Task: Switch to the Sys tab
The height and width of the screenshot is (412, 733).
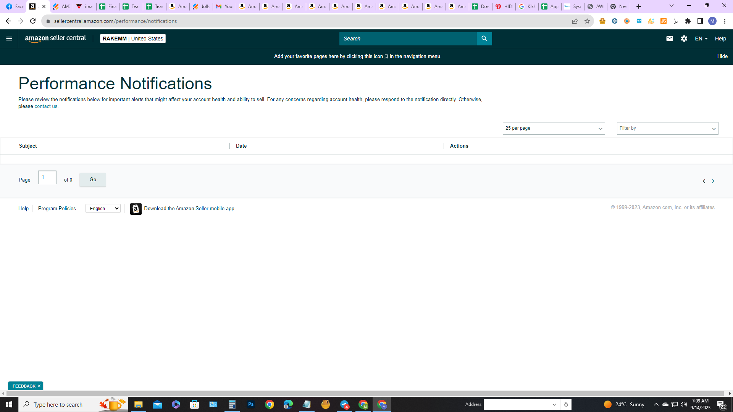Action: pos(573,6)
